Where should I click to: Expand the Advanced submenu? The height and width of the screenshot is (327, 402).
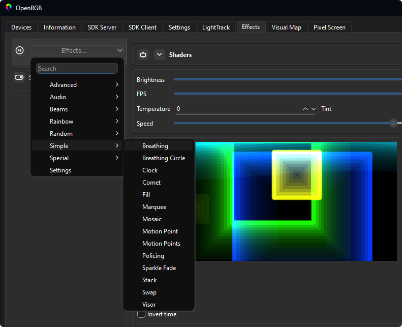(77, 85)
